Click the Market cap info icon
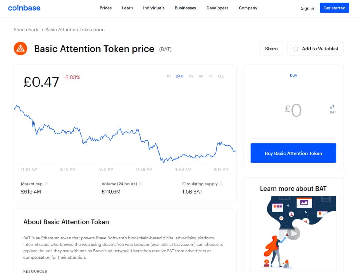 (46, 184)
